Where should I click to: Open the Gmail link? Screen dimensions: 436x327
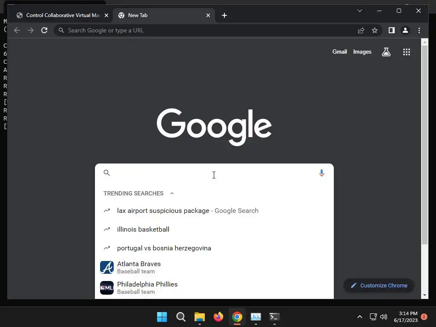(x=339, y=52)
